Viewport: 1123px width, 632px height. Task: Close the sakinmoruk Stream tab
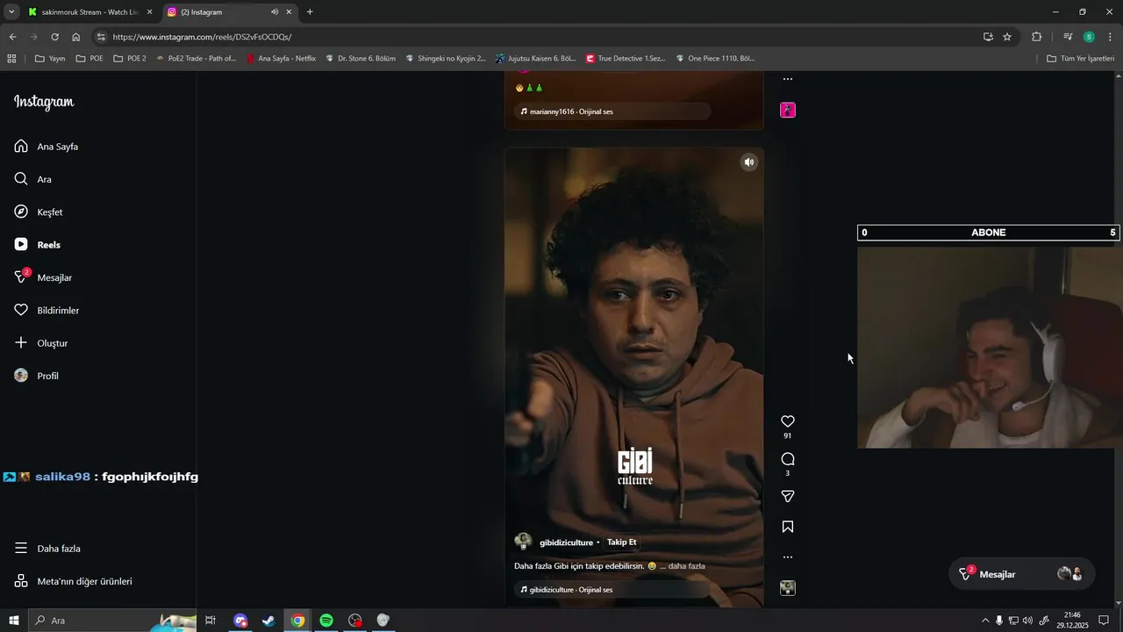(x=149, y=12)
